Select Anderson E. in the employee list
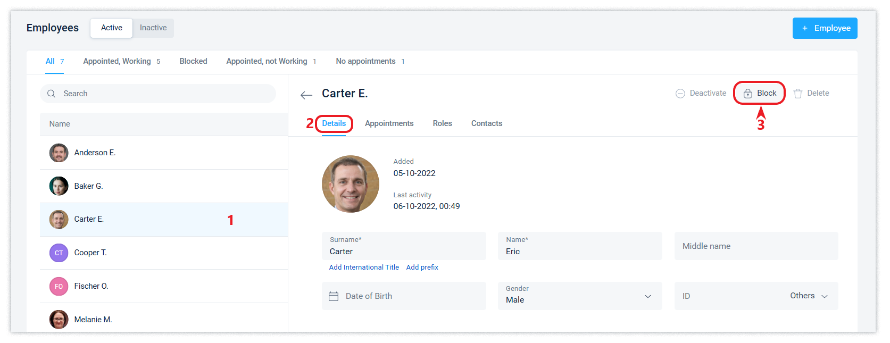The height and width of the screenshot is (343, 890). [95, 153]
